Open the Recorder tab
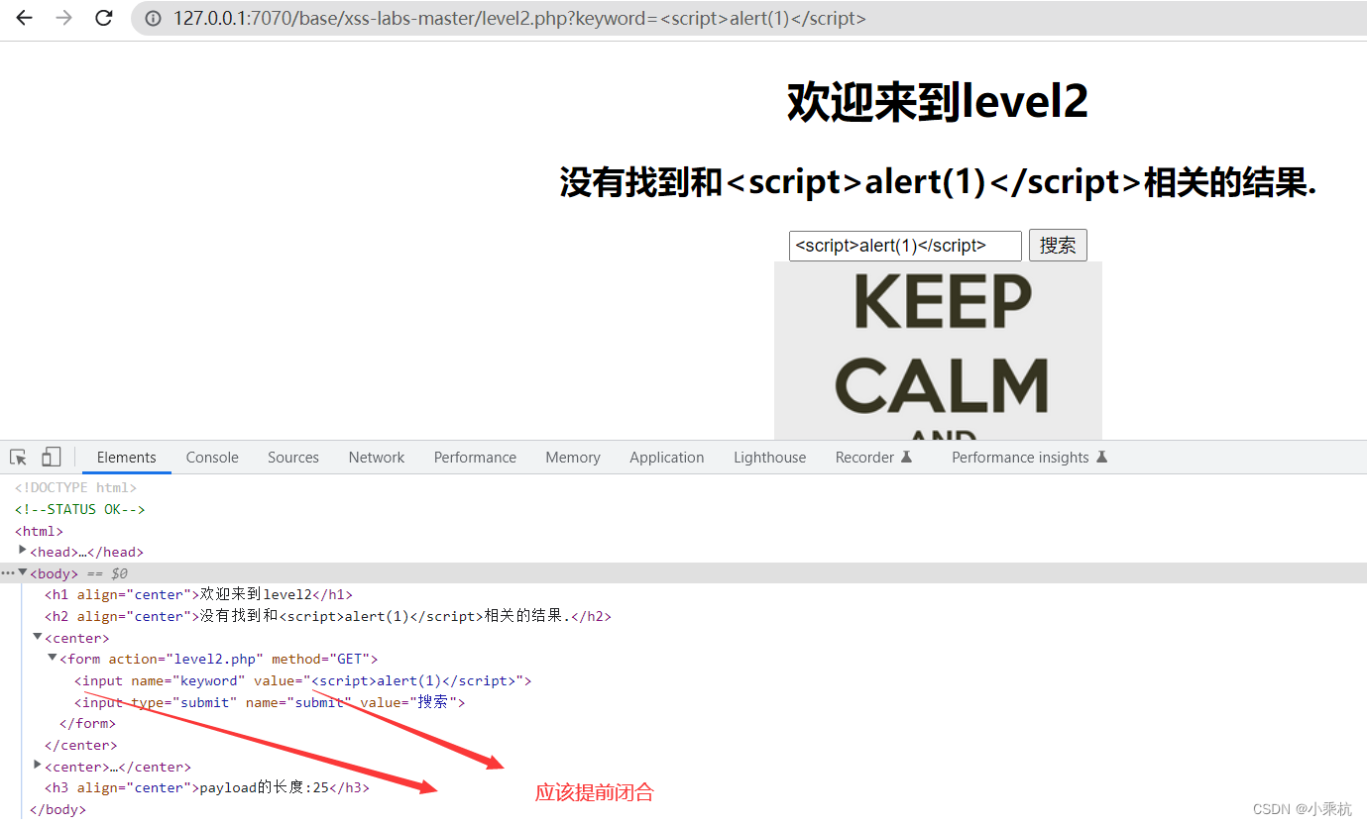The width and height of the screenshot is (1367, 825). click(x=873, y=458)
